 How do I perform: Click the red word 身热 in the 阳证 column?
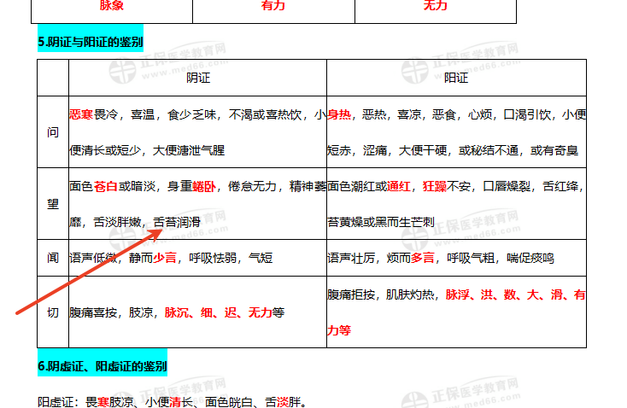click(x=339, y=114)
